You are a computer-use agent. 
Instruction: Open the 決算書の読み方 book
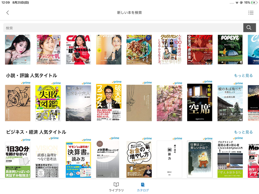click(78, 160)
